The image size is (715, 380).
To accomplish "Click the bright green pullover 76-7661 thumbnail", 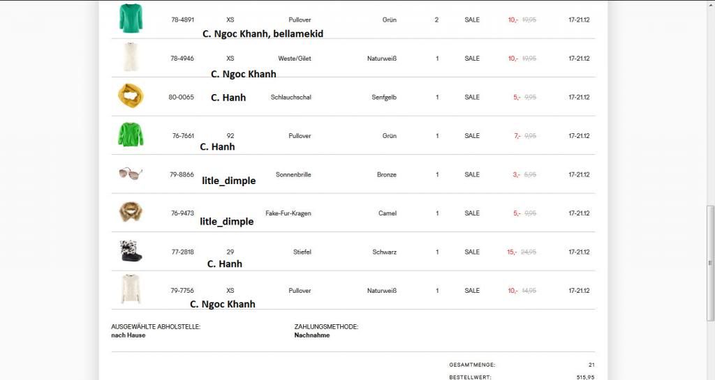I will (x=131, y=134).
